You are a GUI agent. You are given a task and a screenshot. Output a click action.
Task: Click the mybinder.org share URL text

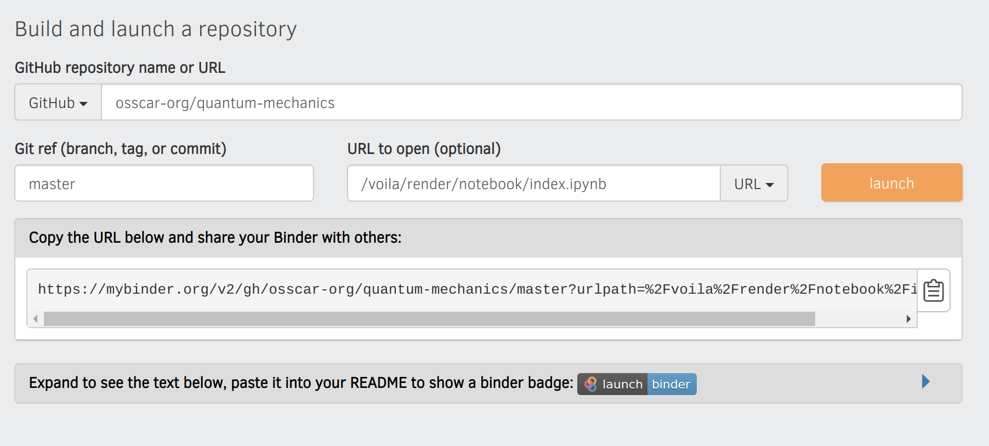tap(471, 289)
